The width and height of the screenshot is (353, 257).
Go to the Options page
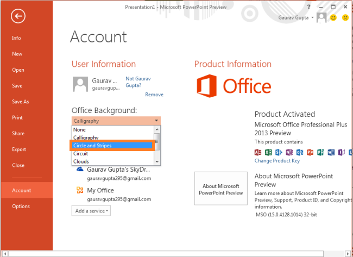coord(21,206)
